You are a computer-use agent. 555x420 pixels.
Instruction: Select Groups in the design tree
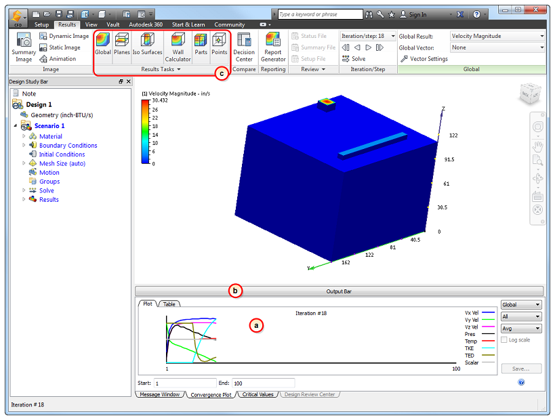click(x=45, y=181)
